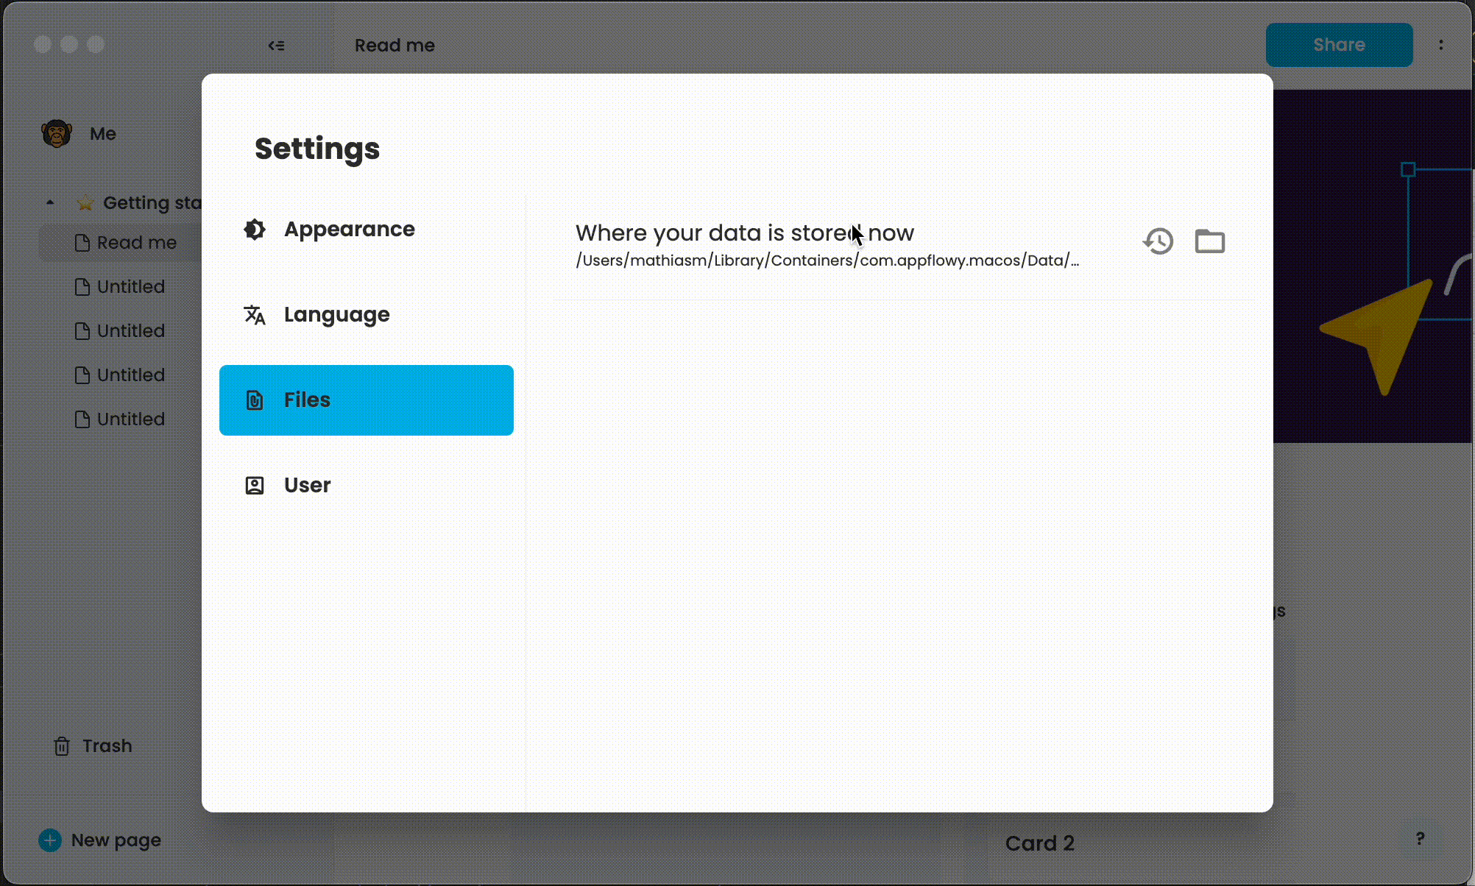Click the Card 2 label
1475x886 pixels.
[x=1039, y=843]
